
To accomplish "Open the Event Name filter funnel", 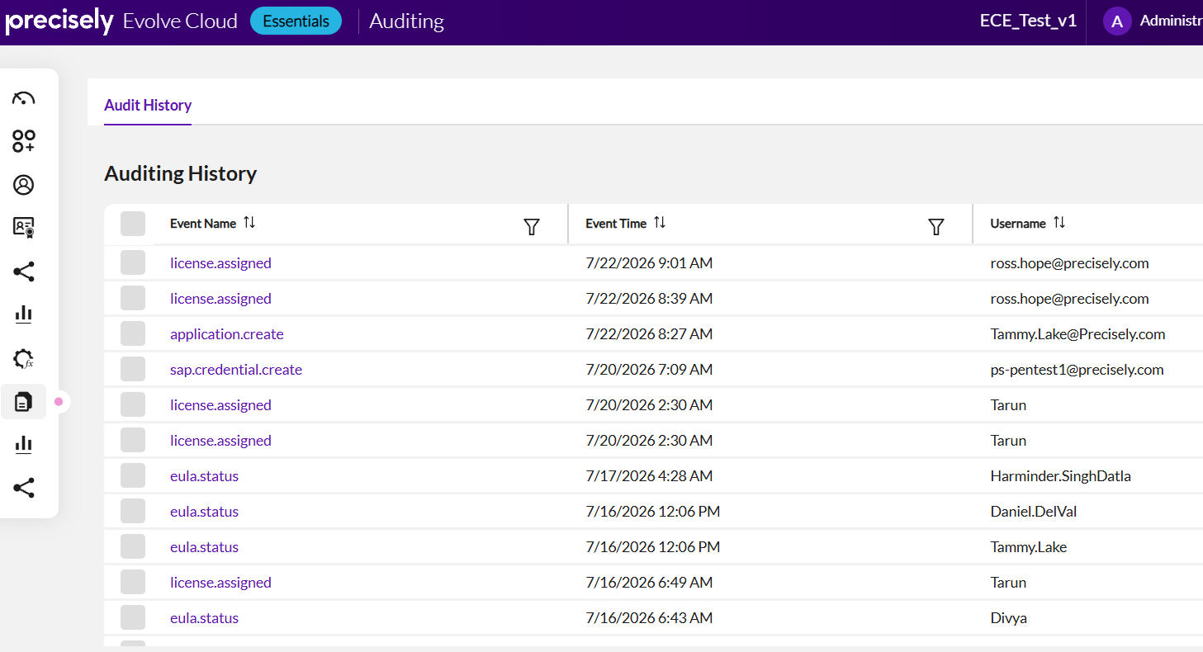I will pyautogui.click(x=532, y=227).
